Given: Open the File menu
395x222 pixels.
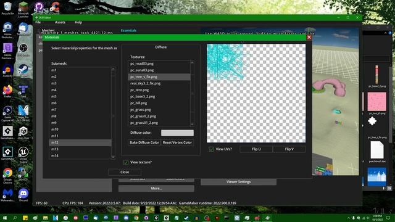Looking at the screenshot, I should pyautogui.click(x=38, y=22).
